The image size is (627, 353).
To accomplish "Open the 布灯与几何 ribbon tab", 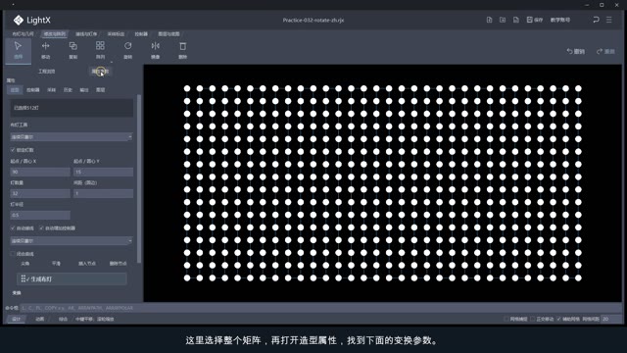I will click(23, 34).
